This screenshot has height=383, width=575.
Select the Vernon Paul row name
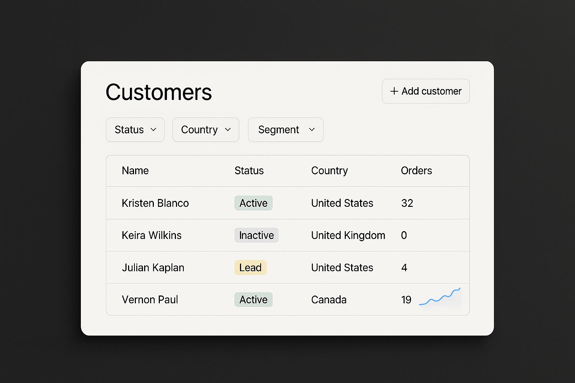(150, 300)
